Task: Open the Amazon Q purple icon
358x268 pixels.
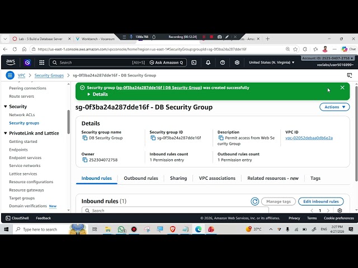Action: click(x=27, y=63)
